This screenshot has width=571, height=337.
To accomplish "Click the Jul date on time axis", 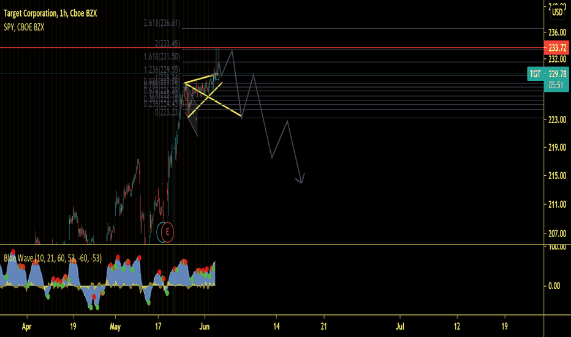I will [x=400, y=327].
